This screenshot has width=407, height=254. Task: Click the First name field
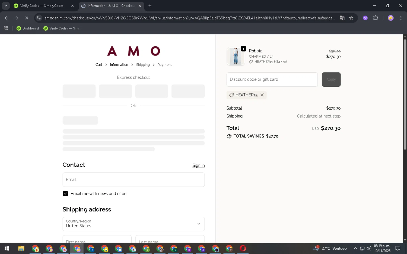[97, 239]
